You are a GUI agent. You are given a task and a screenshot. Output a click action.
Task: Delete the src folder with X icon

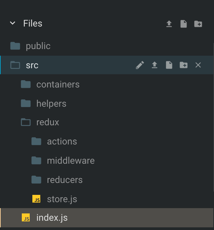click(198, 65)
